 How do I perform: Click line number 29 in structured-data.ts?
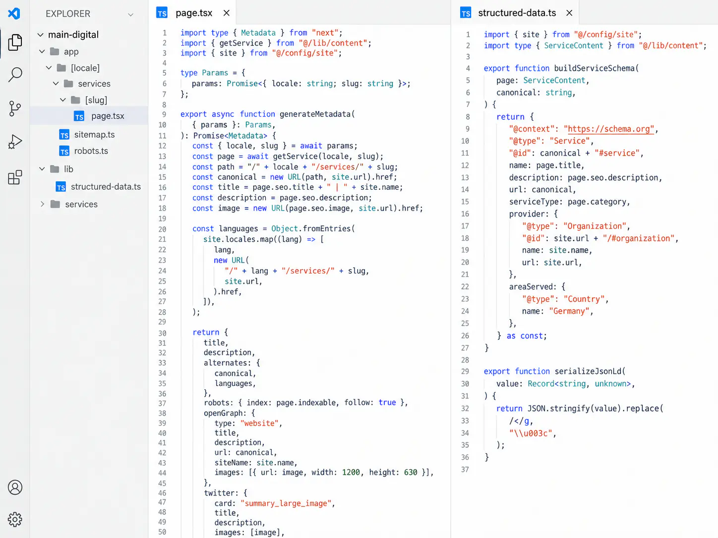(x=465, y=372)
